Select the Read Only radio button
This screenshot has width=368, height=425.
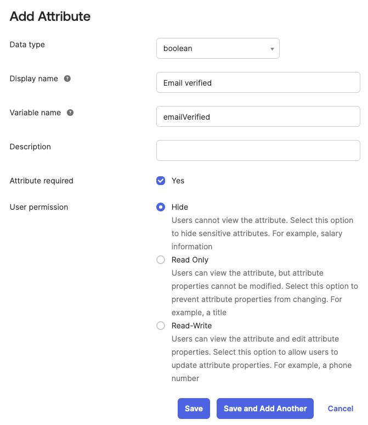point(161,260)
